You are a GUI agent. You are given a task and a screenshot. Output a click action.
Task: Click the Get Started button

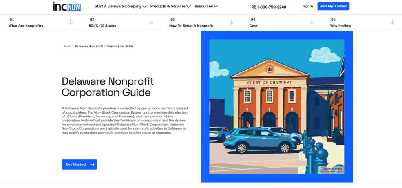(x=79, y=164)
